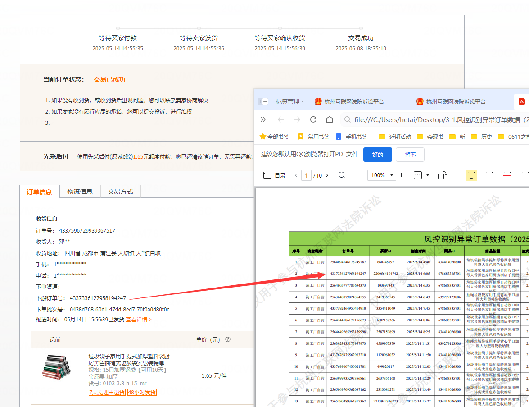The width and height of the screenshot is (529, 407).
Task: Go to the browser home page
Action: click(x=330, y=119)
